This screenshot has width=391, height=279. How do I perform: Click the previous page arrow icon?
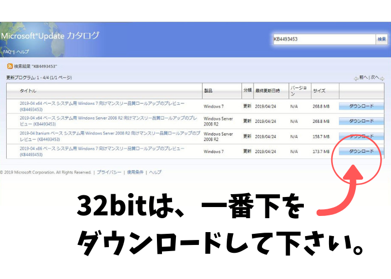[356, 79]
